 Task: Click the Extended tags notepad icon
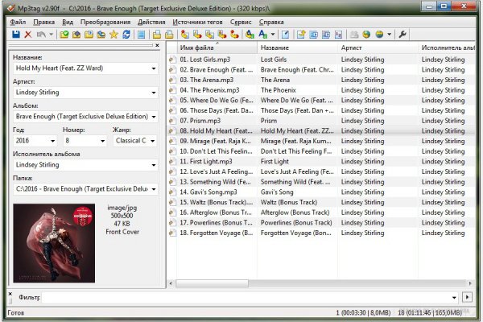285,34
